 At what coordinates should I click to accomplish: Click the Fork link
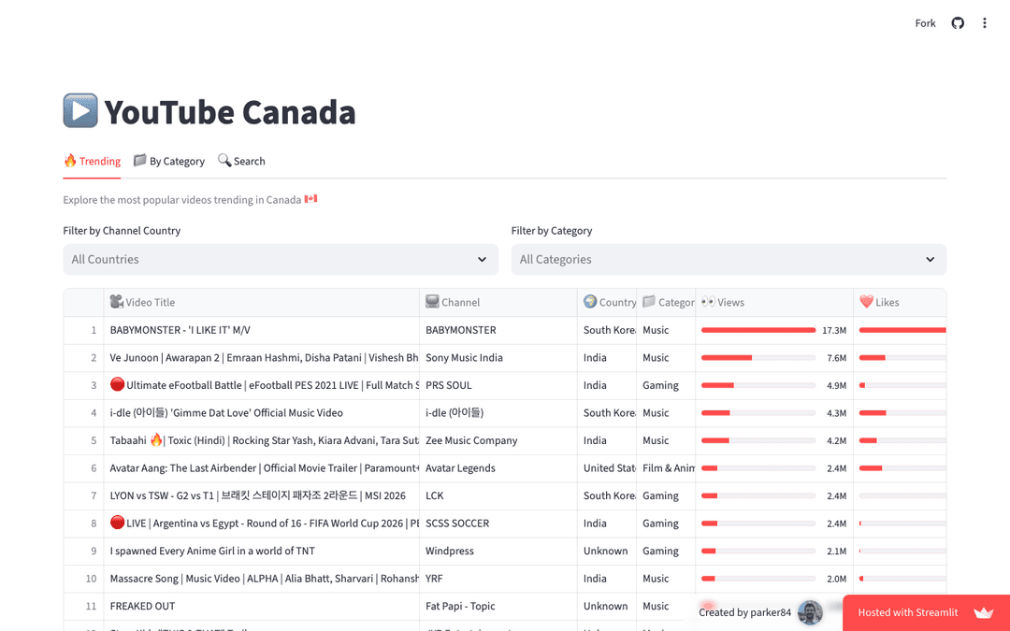tap(925, 23)
